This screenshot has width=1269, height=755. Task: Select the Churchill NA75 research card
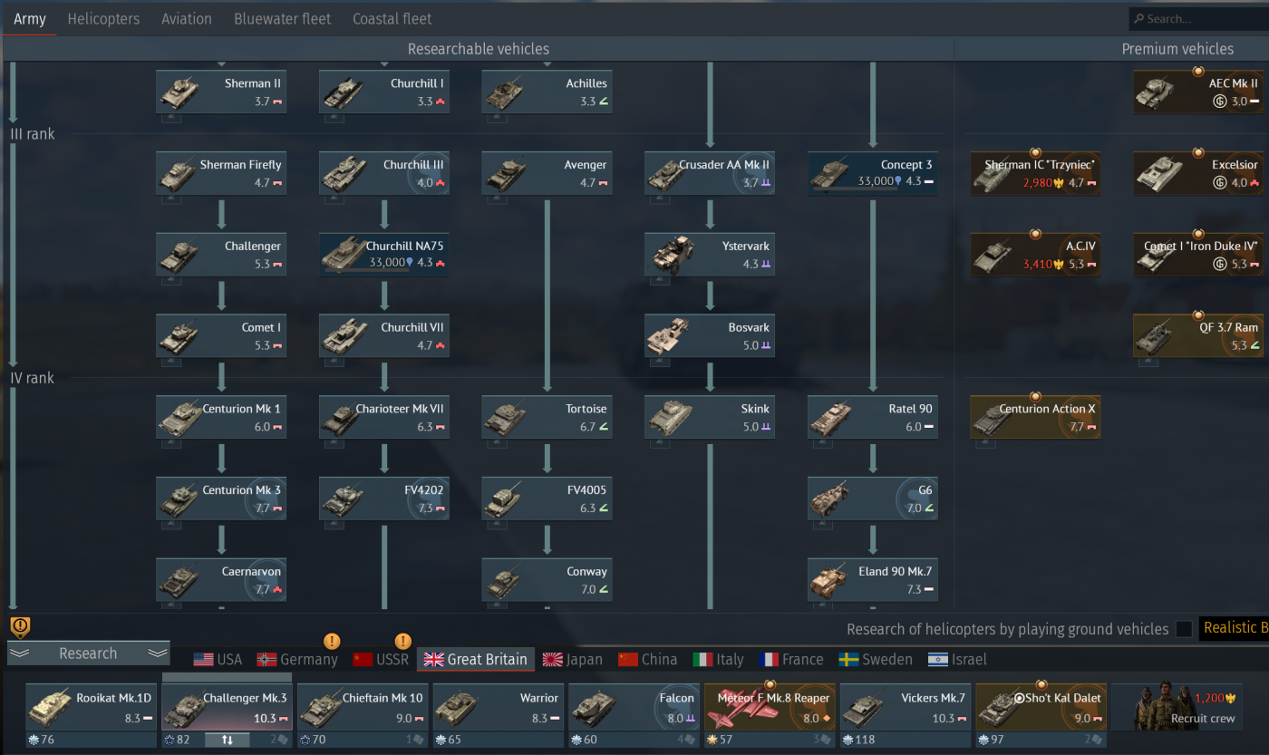coord(384,255)
